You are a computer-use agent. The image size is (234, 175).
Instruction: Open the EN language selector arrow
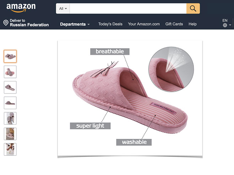230,25
